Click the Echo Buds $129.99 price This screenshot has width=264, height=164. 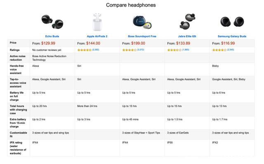click(48, 43)
